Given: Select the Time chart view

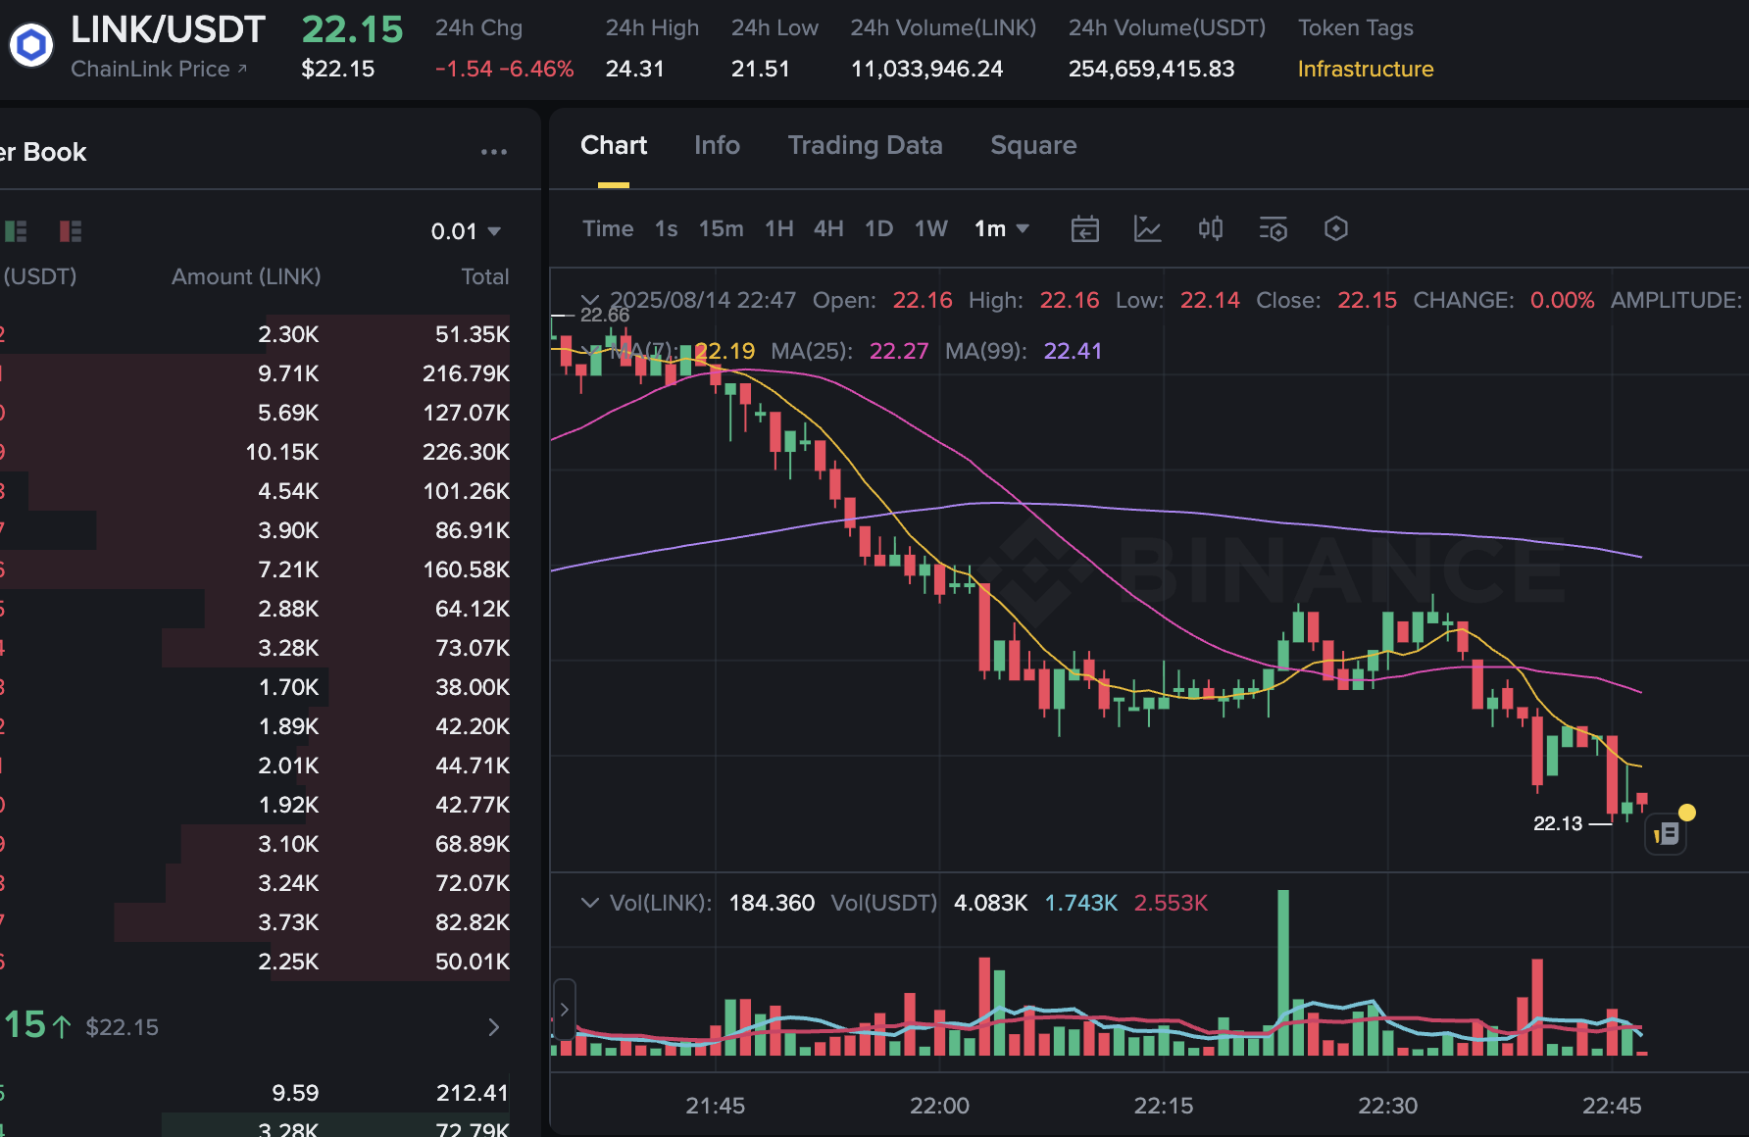Looking at the screenshot, I should coord(608,229).
